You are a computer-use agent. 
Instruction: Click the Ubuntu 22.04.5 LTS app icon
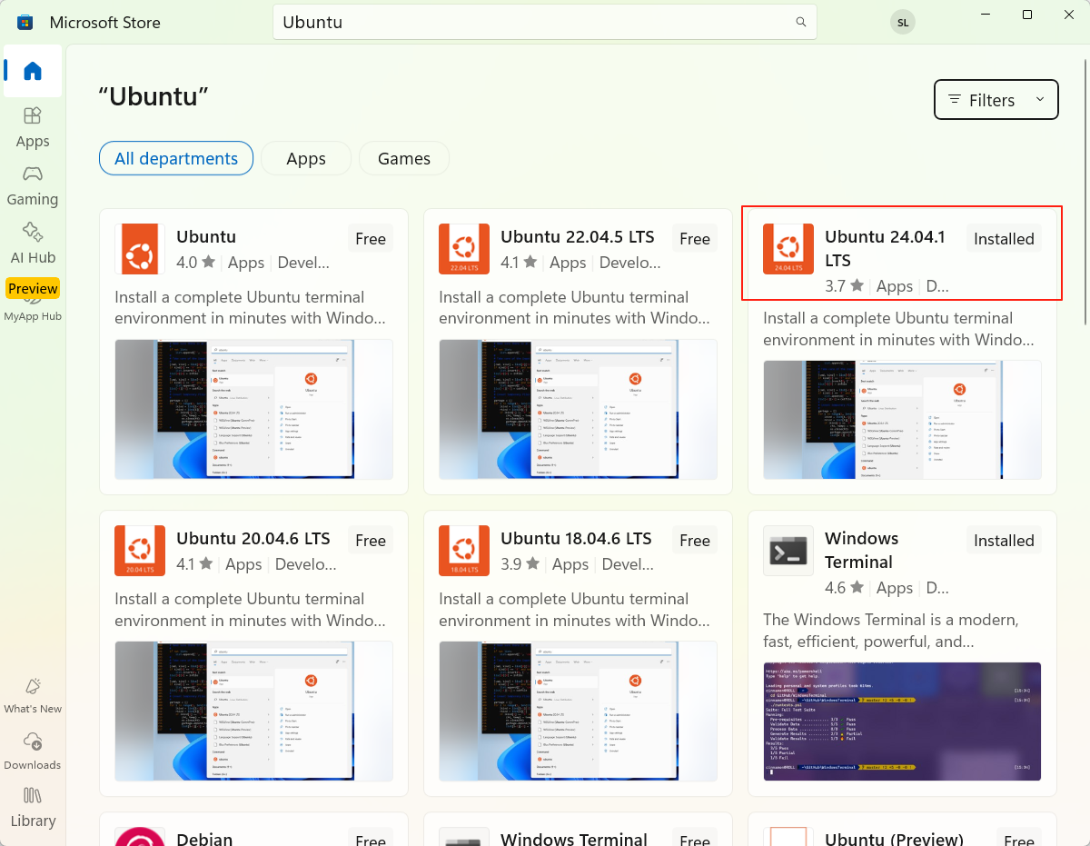click(464, 249)
